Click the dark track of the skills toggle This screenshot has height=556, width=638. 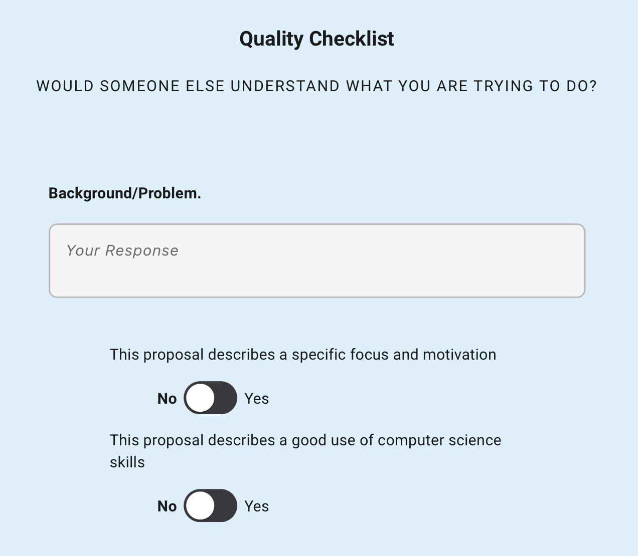pyautogui.click(x=225, y=506)
